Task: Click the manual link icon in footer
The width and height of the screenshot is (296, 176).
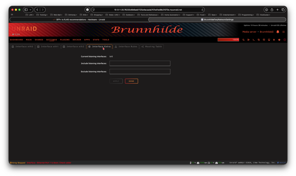Action: pos(278,163)
